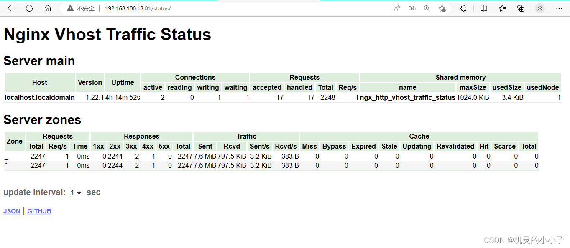Click the accepted column header
The image size is (570, 248).
coord(267,87)
